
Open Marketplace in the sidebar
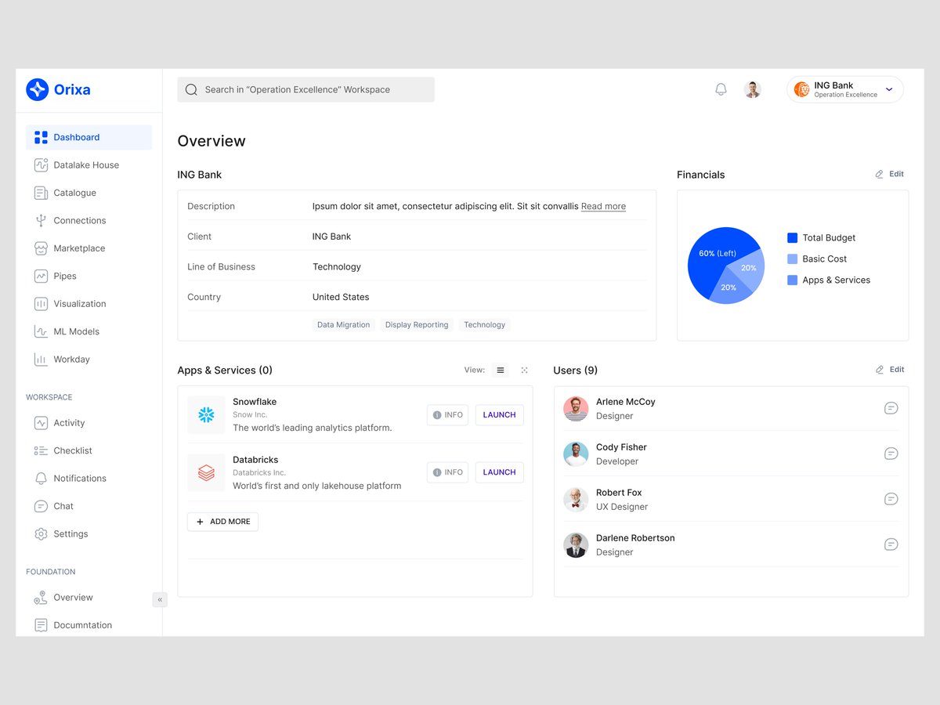click(89, 248)
